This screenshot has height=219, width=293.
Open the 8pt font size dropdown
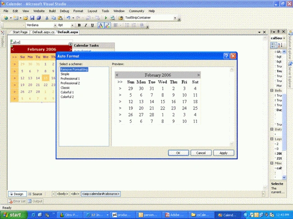pyautogui.click(x=72, y=25)
